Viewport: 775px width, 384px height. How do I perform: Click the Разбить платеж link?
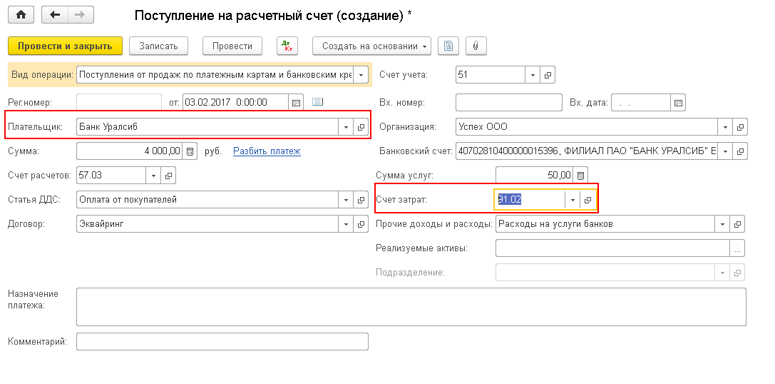coord(267,151)
